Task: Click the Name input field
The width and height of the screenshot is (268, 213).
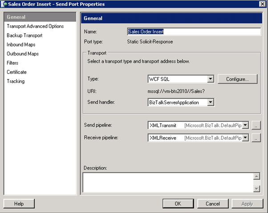Action: click(x=194, y=32)
